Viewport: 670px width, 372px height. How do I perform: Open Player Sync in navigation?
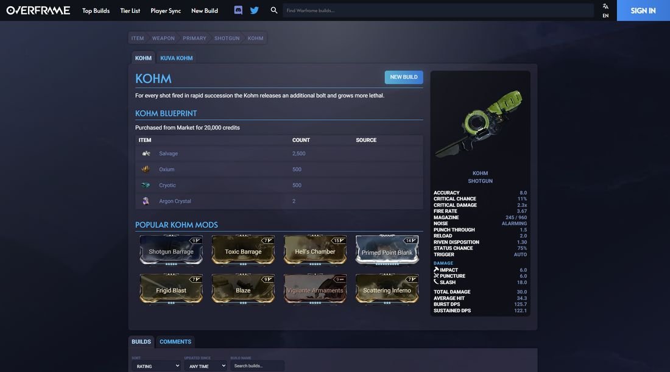pos(165,11)
